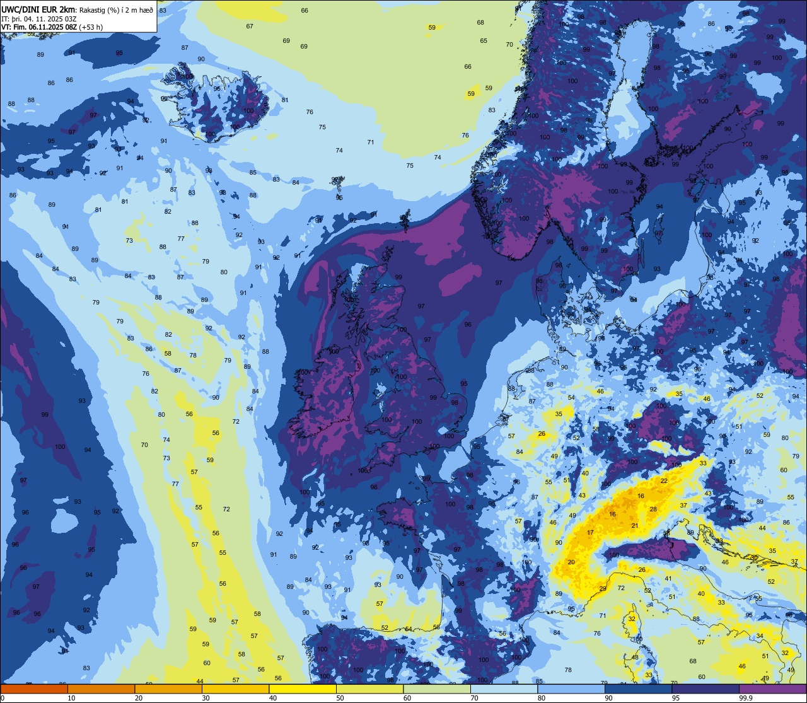Click the humidity value "29" near the coast
807x703 pixels.
tap(603, 589)
